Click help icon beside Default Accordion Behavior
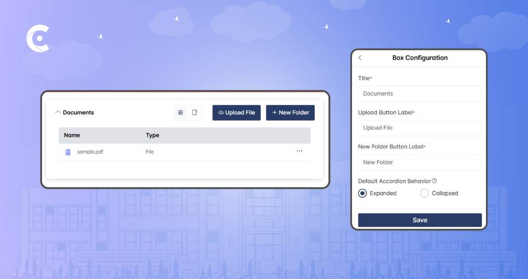Viewport: 528px width, 279px height. point(434,181)
